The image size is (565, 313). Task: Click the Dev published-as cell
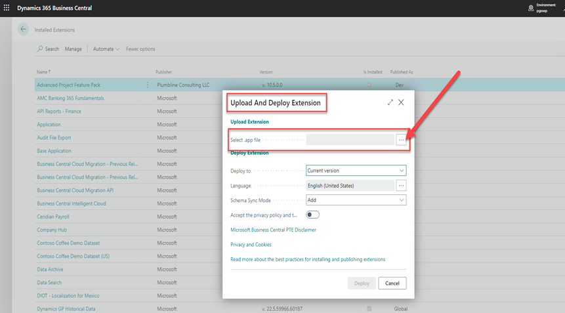coord(399,85)
